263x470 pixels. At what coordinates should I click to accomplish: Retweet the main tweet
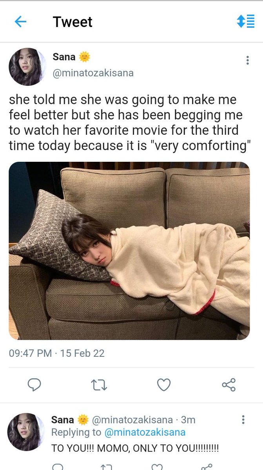(x=99, y=385)
